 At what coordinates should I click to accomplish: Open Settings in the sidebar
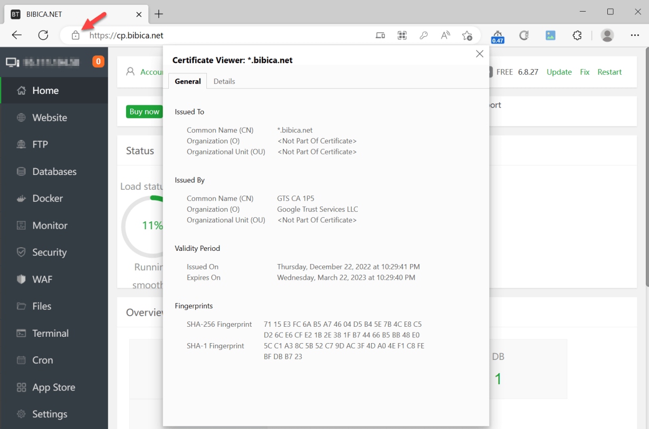coord(54,414)
